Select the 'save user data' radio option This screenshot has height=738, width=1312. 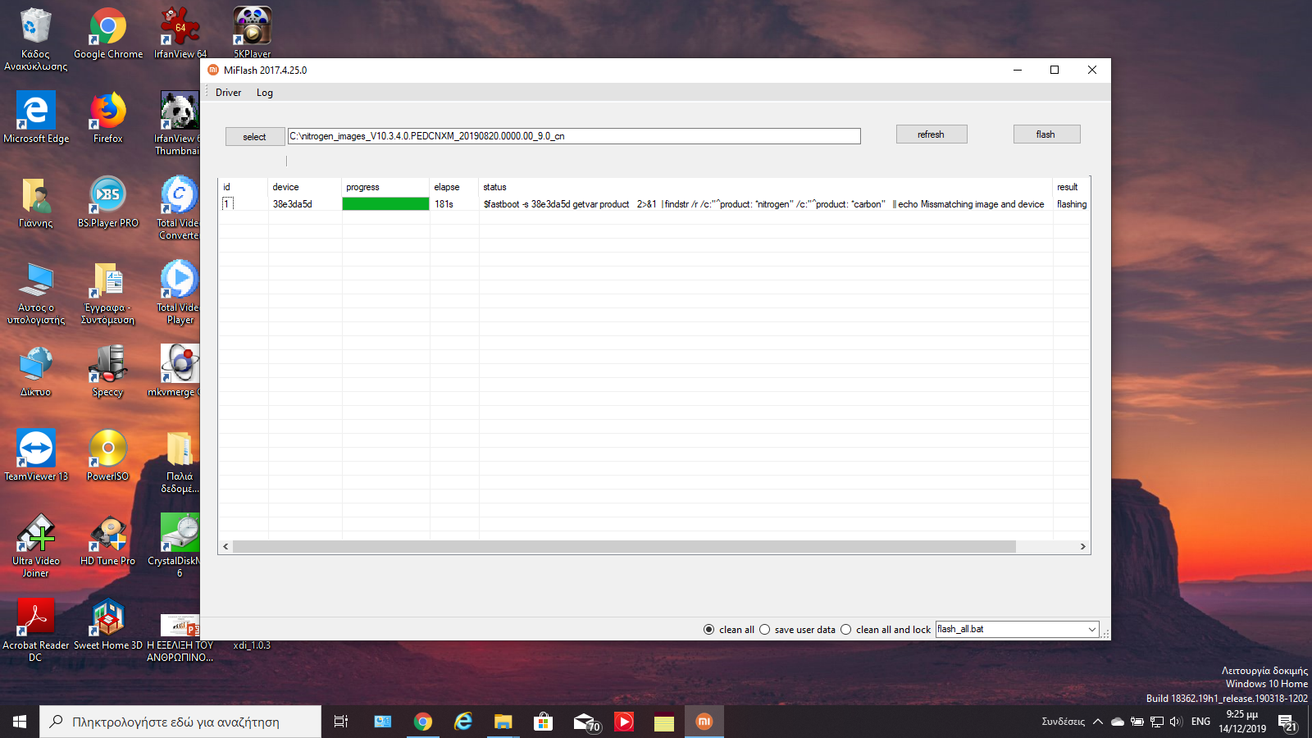797,630
